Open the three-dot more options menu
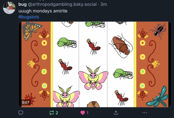Screen dimensions: 174x118 [145, 113]
